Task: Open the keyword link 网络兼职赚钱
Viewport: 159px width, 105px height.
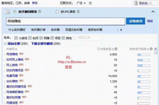Action: [15, 92]
